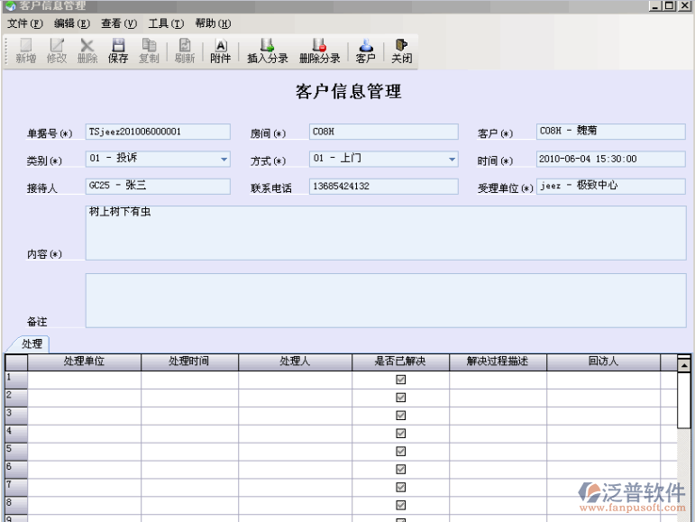Switch to the 处理 tab
This screenshot has height=522, width=695.
pos(32,344)
